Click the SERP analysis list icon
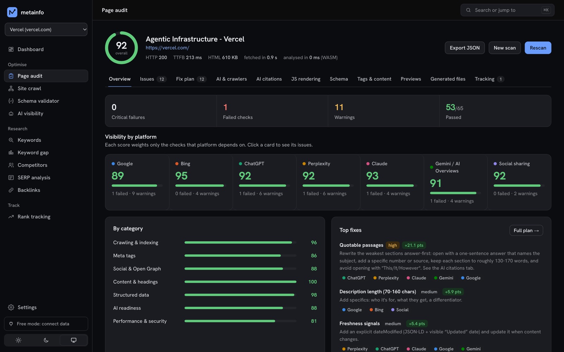This screenshot has height=352, width=564. point(11,178)
